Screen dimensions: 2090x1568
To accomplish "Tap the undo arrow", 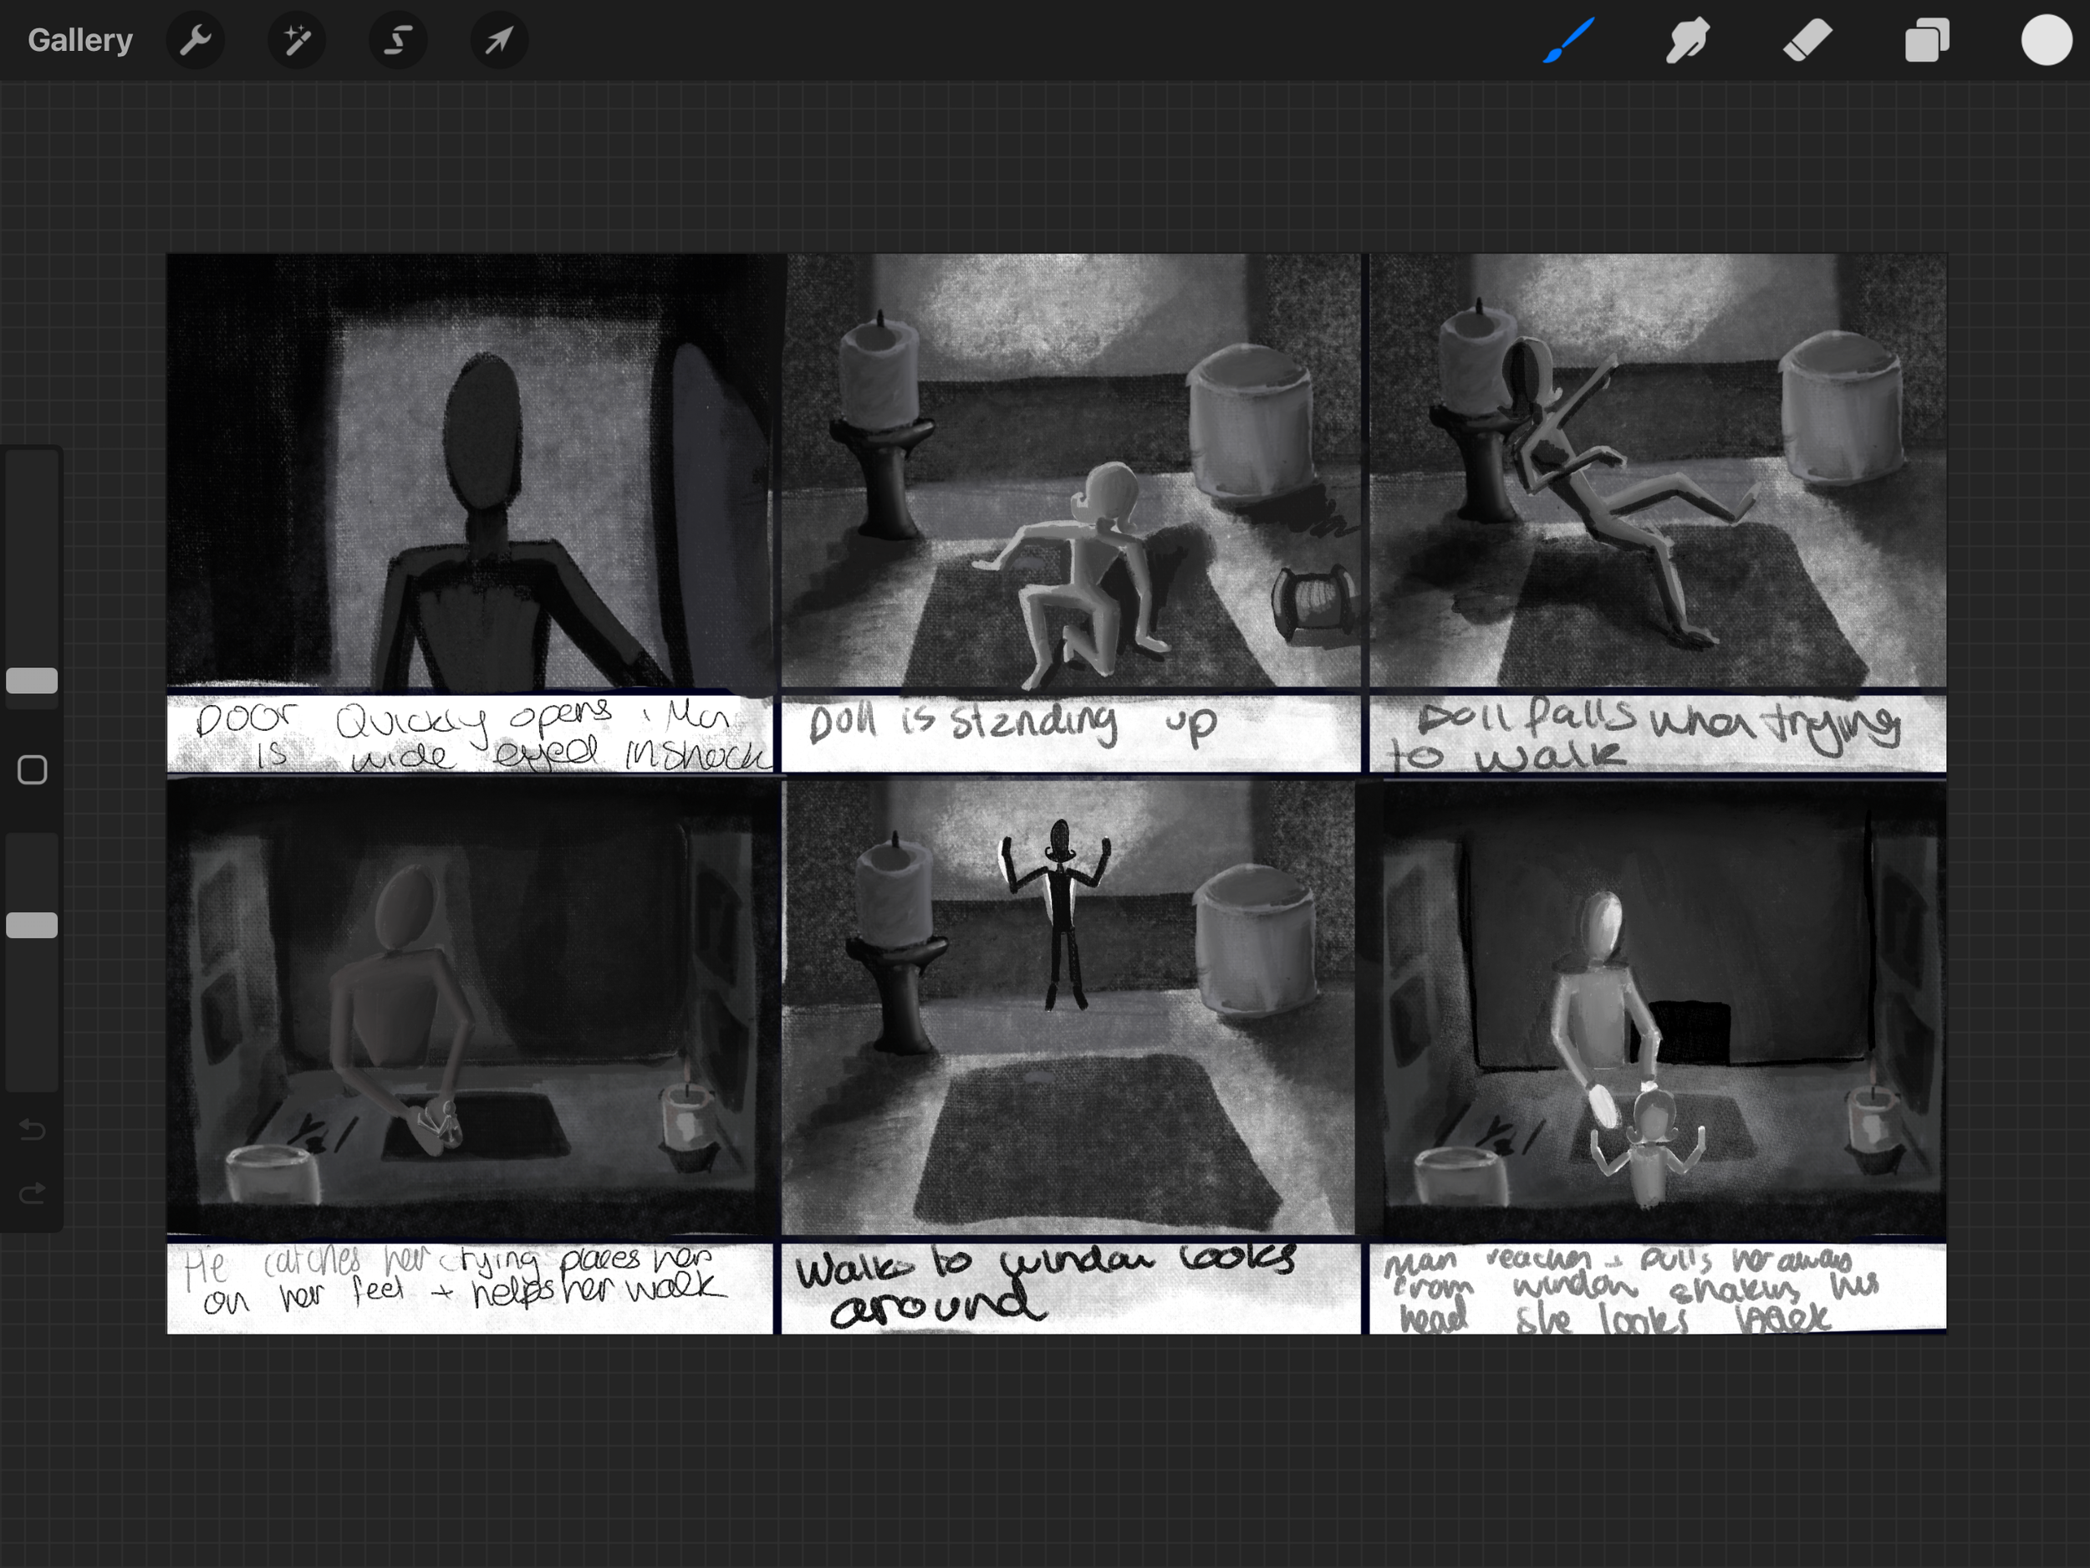I will (32, 1130).
